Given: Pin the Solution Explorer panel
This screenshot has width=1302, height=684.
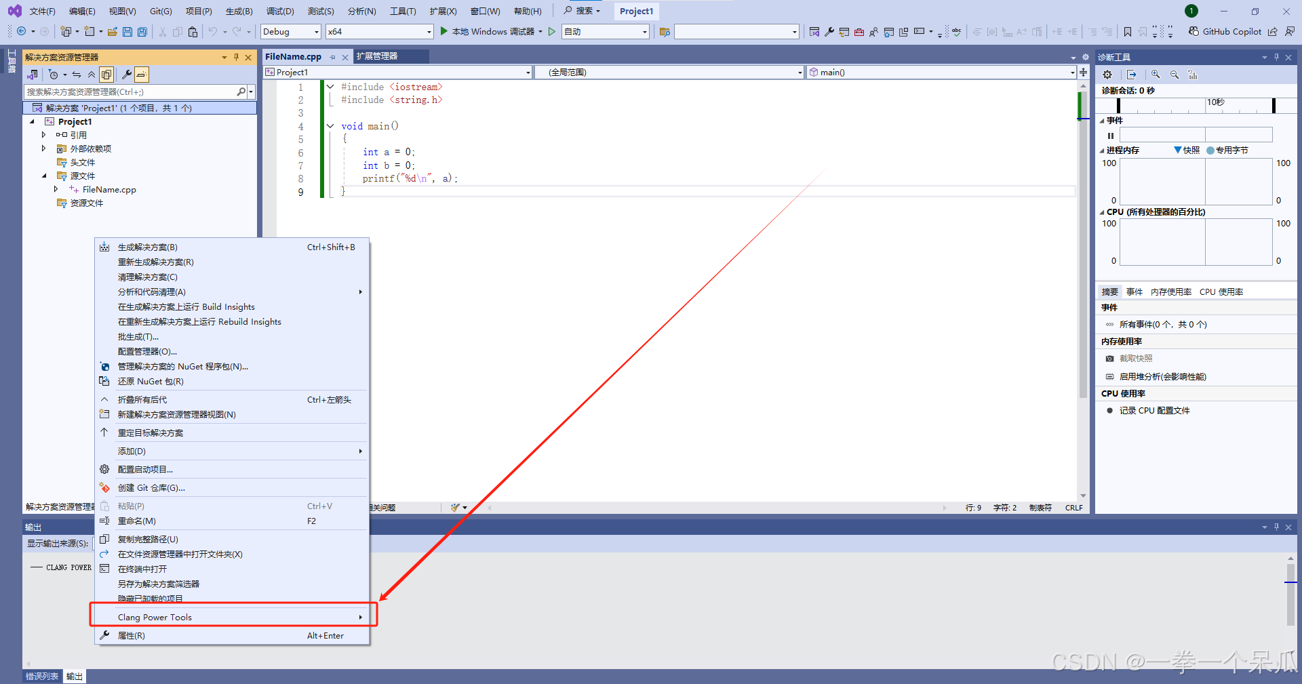Looking at the screenshot, I should (236, 57).
